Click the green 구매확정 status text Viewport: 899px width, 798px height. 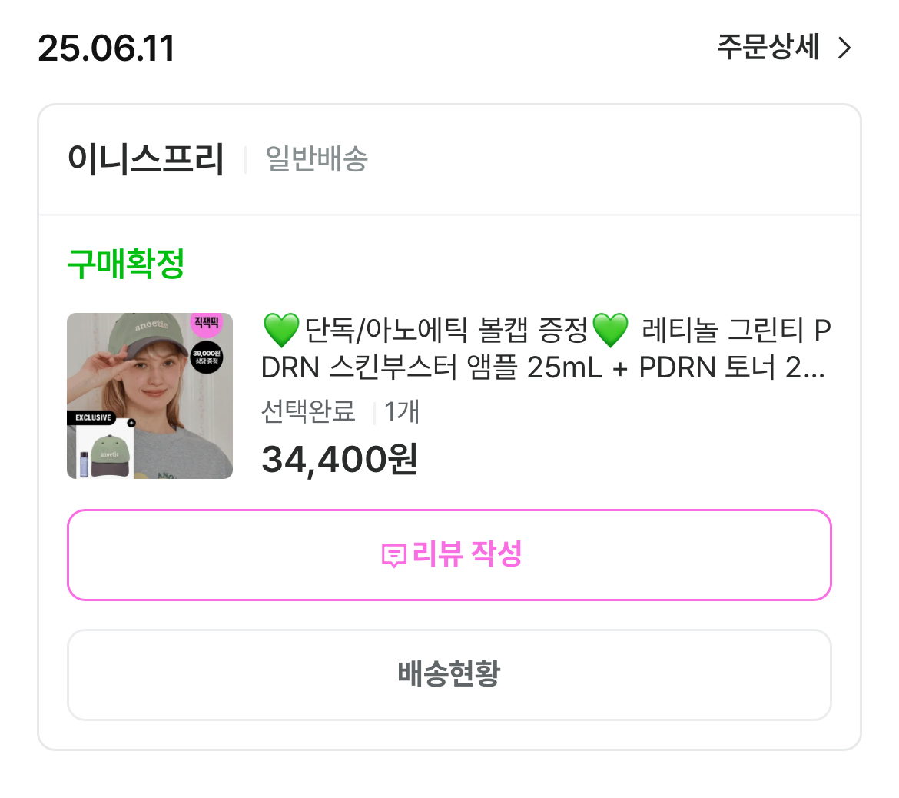tap(126, 264)
